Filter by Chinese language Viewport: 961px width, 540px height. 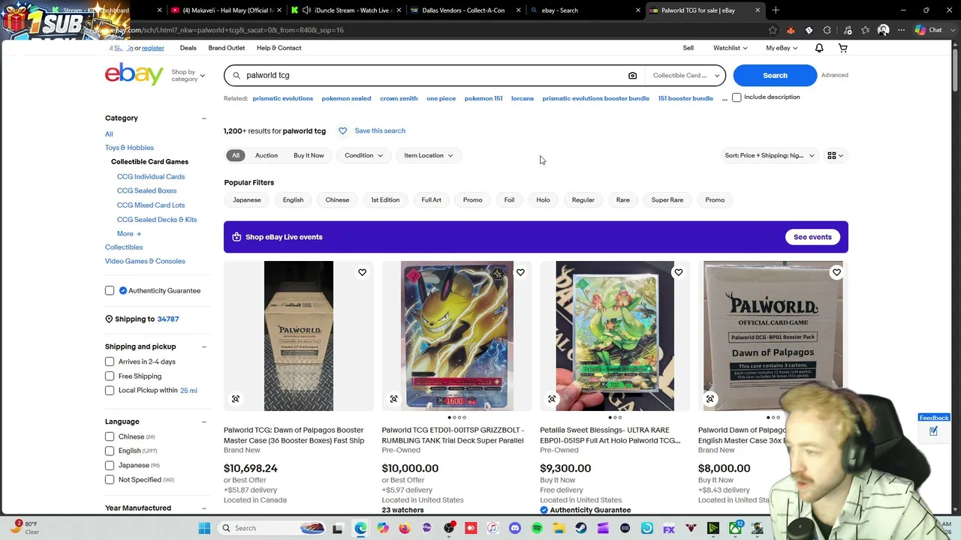click(110, 436)
